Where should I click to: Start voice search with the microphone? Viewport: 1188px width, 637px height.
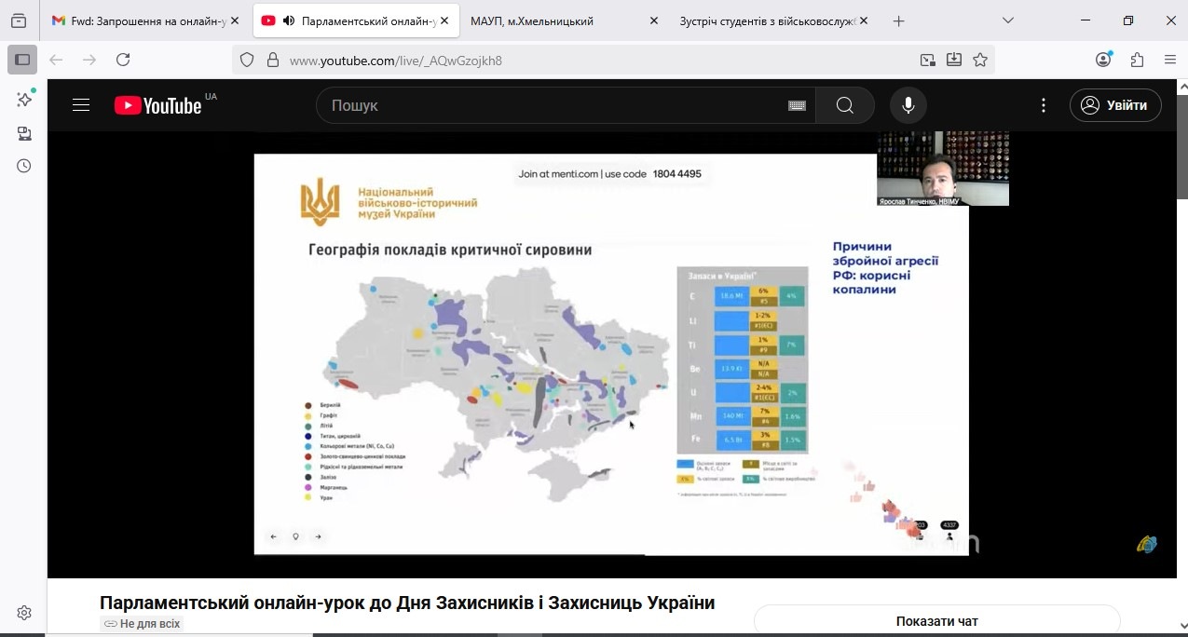click(x=908, y=105)
